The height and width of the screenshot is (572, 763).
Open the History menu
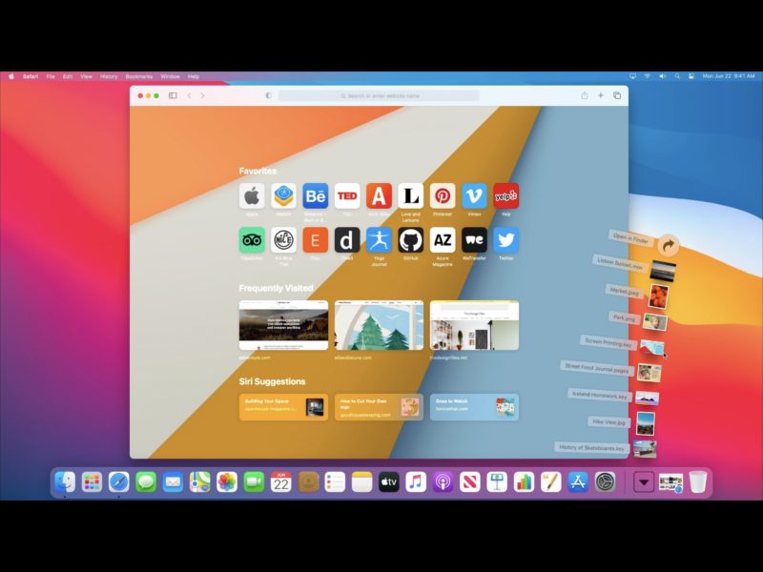click(x=109, y=76)
